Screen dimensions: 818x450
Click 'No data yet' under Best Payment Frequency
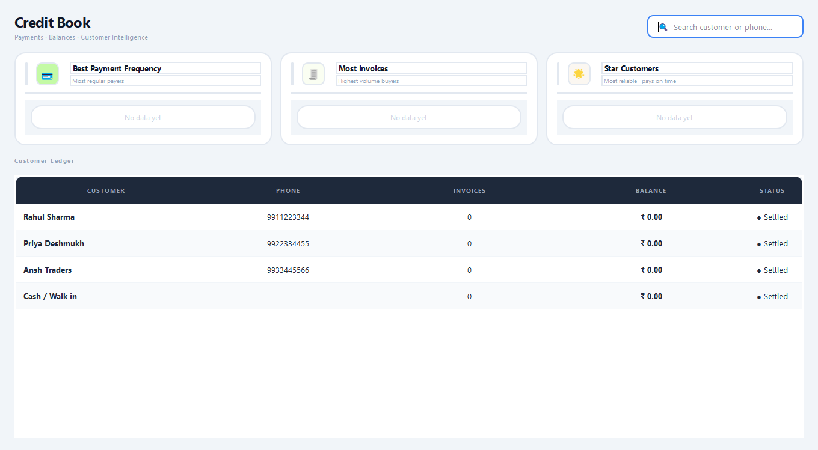(x=143, y=118)
